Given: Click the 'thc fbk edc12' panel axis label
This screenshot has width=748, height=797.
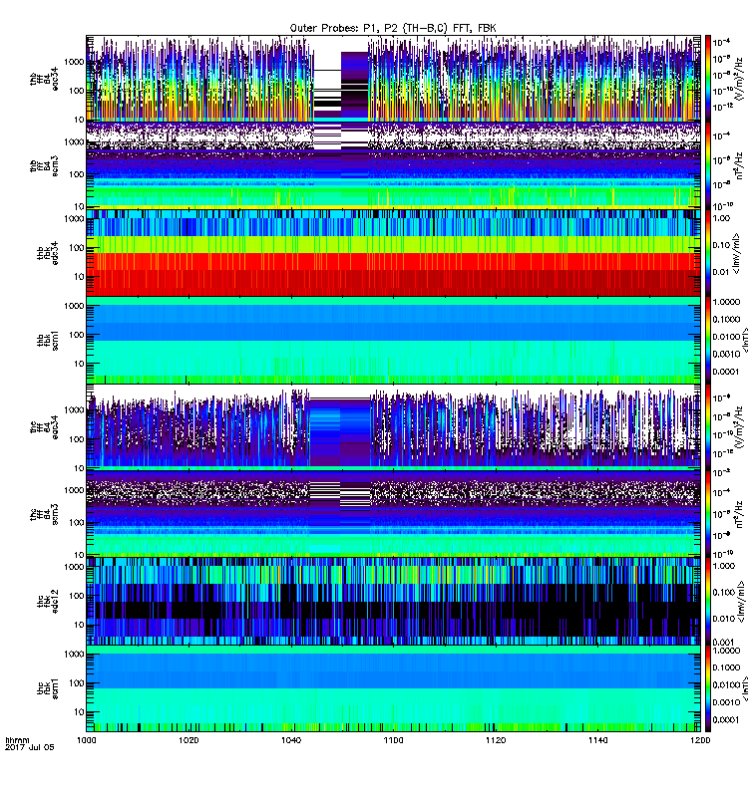Looking at the screenshot, I should 47,602.
